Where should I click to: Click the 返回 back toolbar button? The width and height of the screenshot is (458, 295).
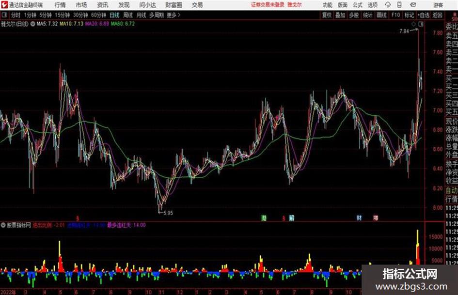pos(437,15)
